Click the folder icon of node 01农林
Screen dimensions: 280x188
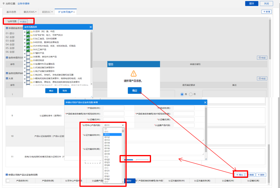[31, 31]
